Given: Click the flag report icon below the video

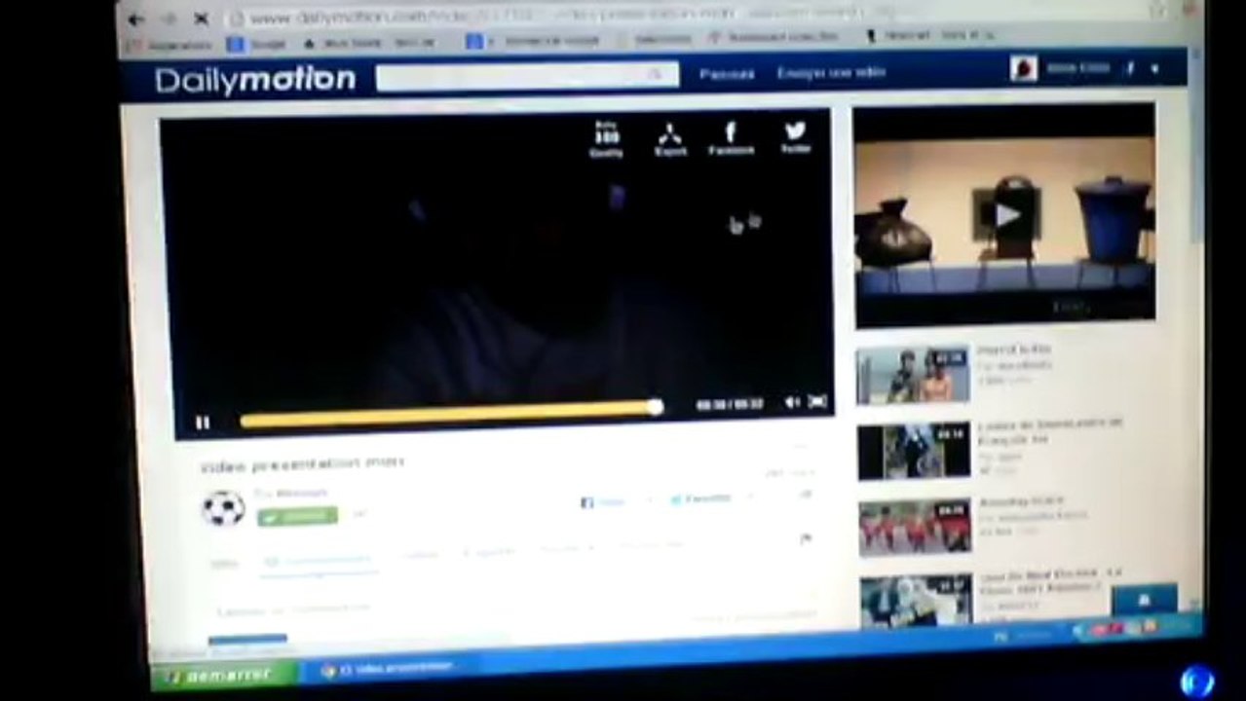Looking at the screenshot, I should point(806,538).
